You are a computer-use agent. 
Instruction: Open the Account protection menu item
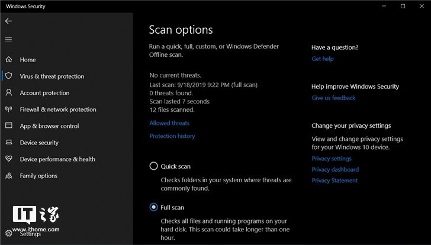click(x=44, y=93)
